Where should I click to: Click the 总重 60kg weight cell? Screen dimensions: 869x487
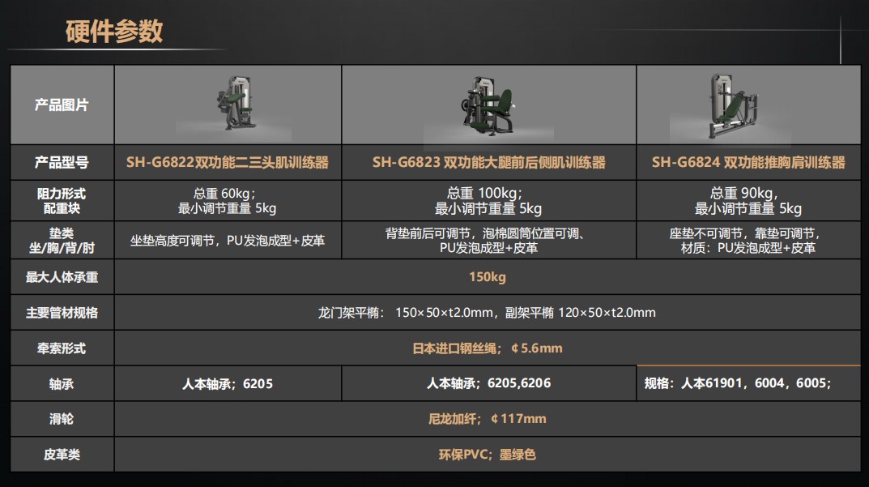click(x=228, y=201)
